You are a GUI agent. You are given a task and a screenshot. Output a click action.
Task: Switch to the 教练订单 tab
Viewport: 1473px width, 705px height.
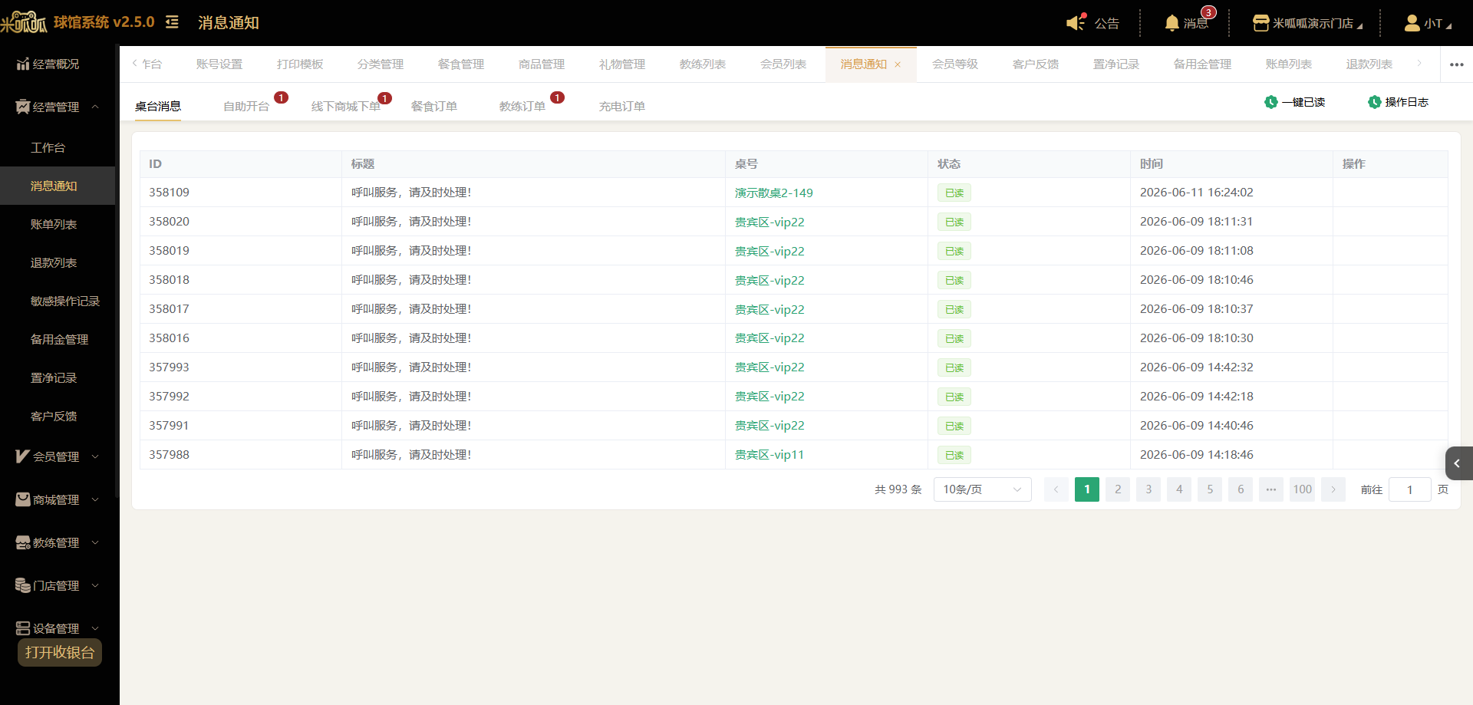pyautogui.click(x=522, y=106)
